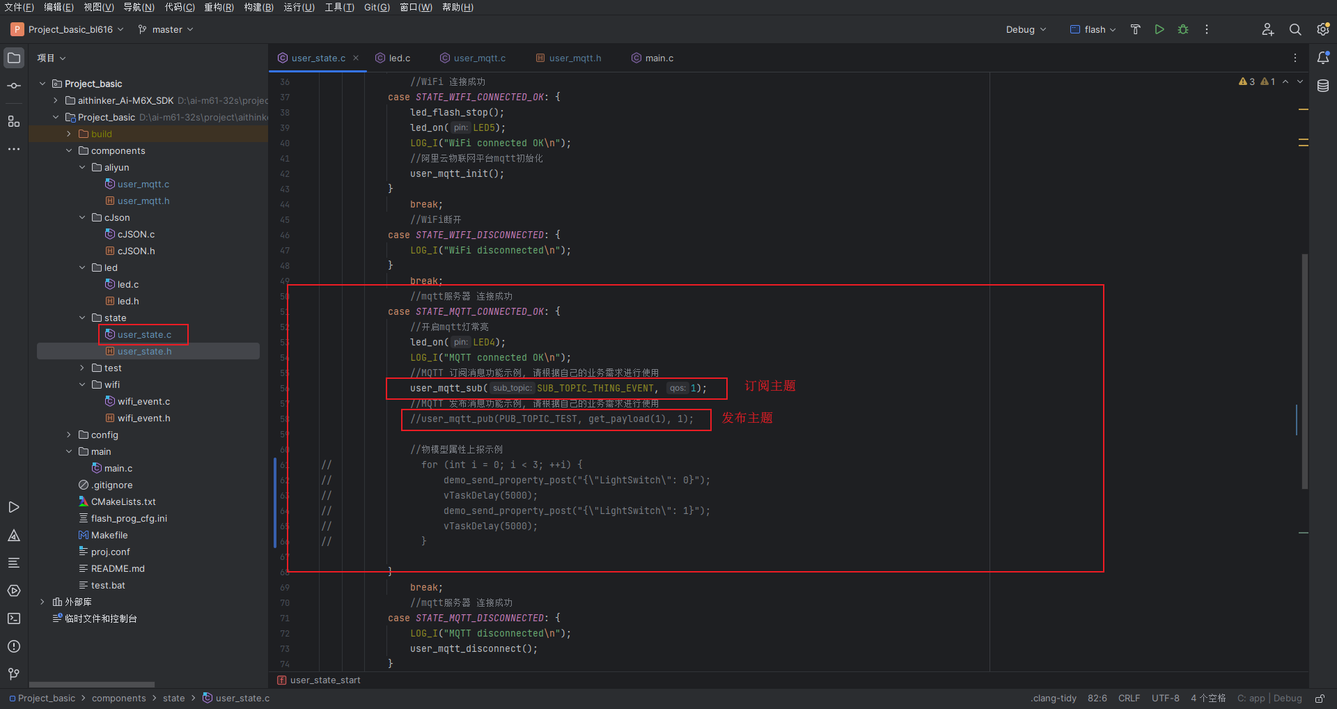Open the Git(G) menu
This screenshot has width=1337, height=709.
(x=377, y=7)
